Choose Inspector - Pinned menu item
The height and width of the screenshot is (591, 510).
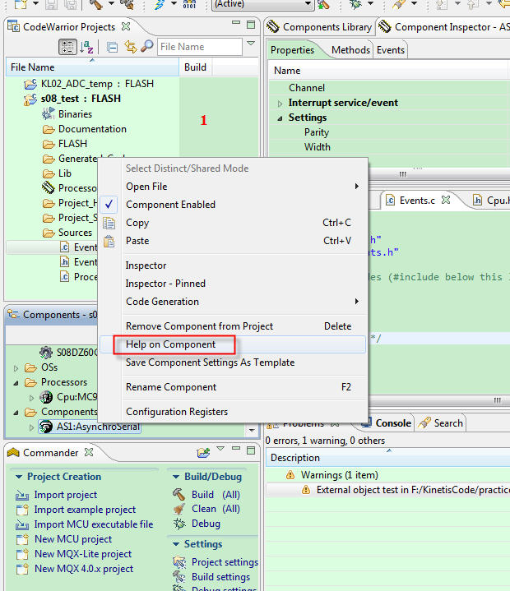[233, 284]
